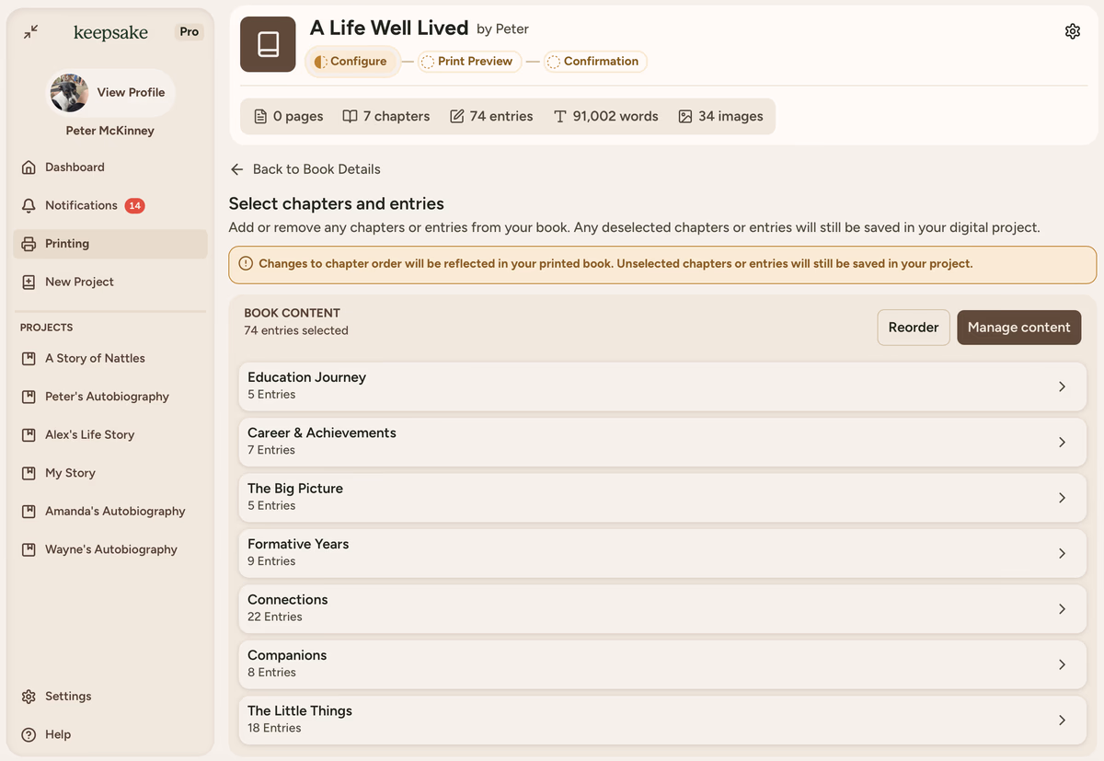This screenshot has width=1104, height=761.
Task: Click the notifications bell icon
Action: (29, 205)
